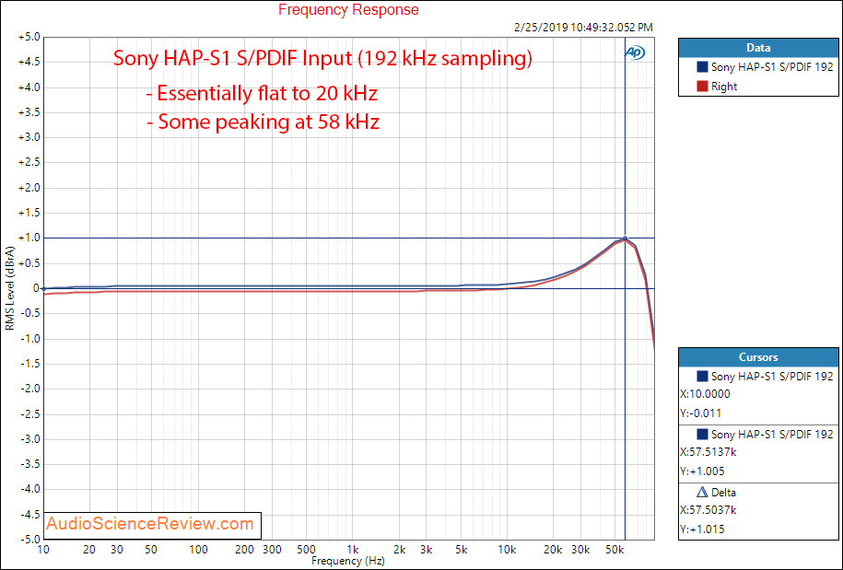
Task: Click the Delta triangle icon in Cursors panel
Action: click(702, 492)
